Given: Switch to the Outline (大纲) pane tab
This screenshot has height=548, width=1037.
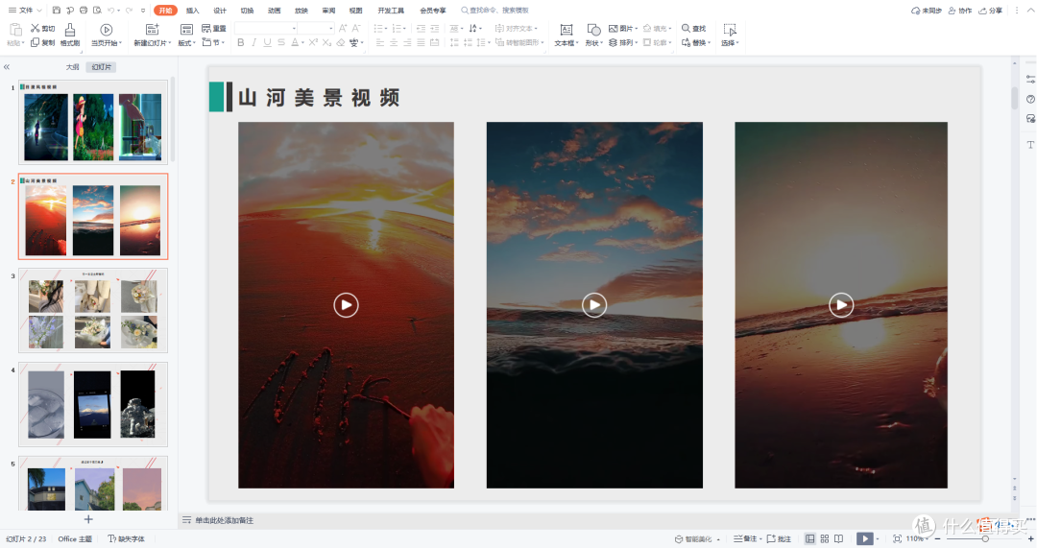Looking at the screenshot, I should point(72,67).
